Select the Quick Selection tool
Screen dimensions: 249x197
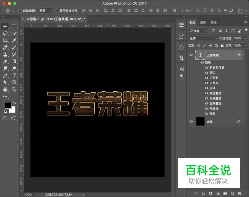point(14,34)
